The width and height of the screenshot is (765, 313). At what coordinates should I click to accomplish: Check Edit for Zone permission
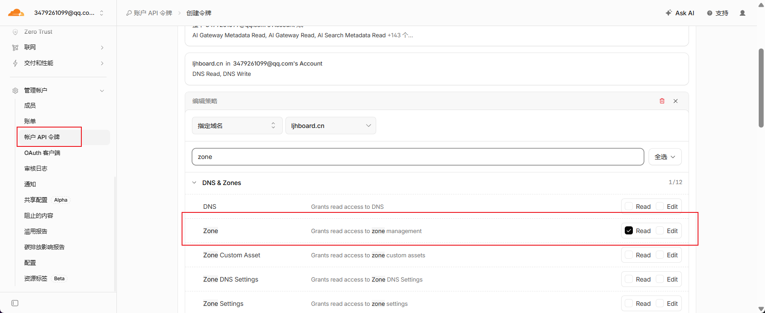(x=660, y=231)
